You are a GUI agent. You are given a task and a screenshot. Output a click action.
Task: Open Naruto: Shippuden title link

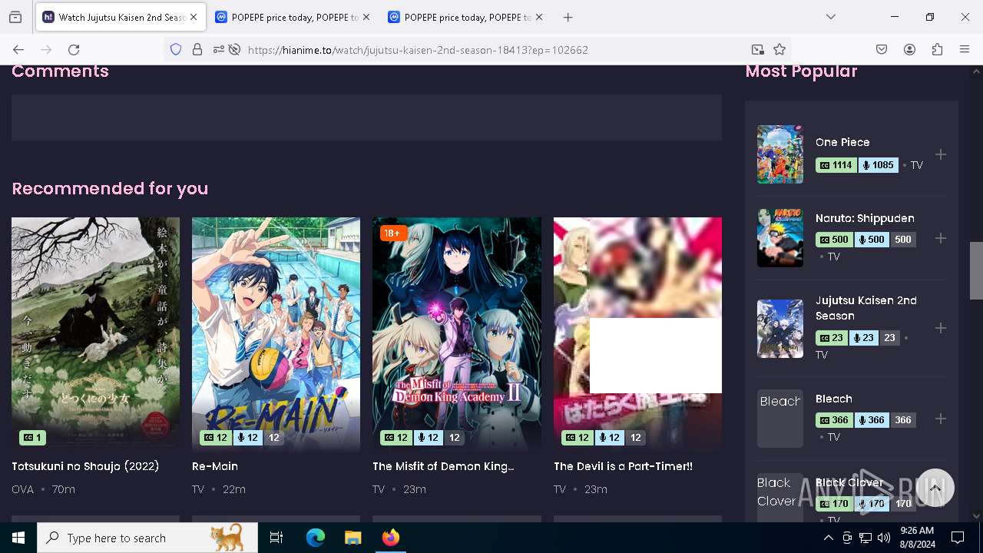click(x=865, y=218)
